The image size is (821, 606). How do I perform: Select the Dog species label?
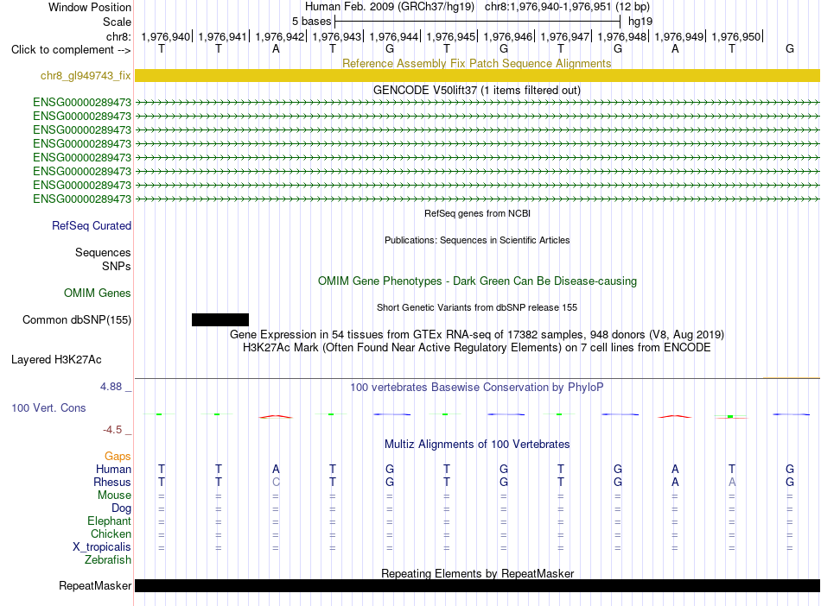coord(121,508)
